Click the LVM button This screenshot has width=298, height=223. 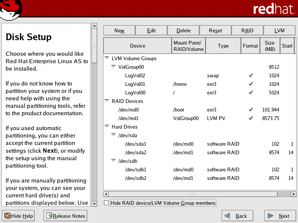click(279, 30)
